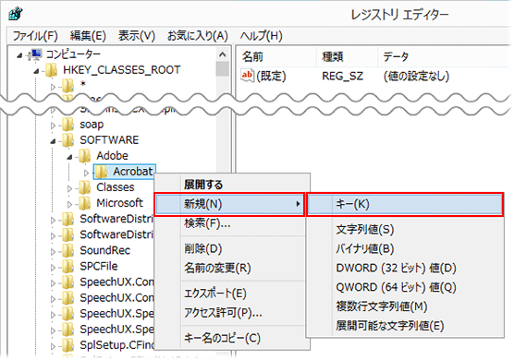Viewport: 514px width, 360px height.
Task: Click the tree scrollbar up arrow
Action: pyautogui.click(x=223, y=54)
